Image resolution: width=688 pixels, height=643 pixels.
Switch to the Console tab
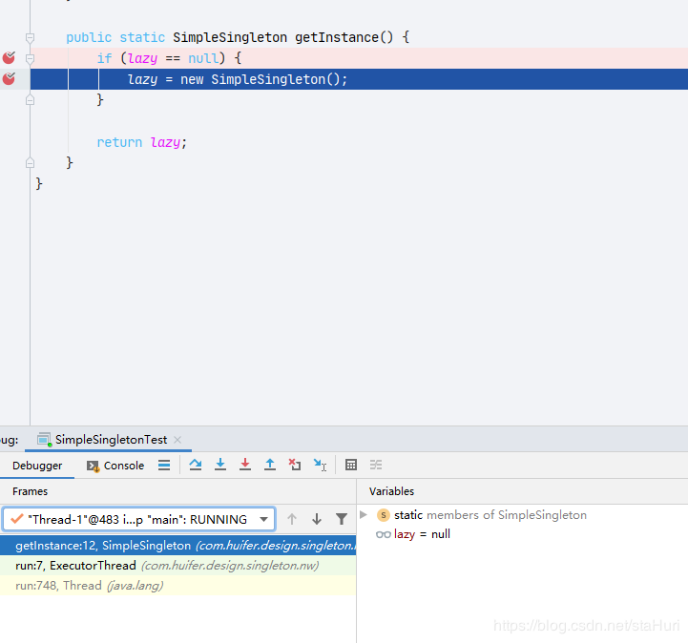click(x=115, y=466)
